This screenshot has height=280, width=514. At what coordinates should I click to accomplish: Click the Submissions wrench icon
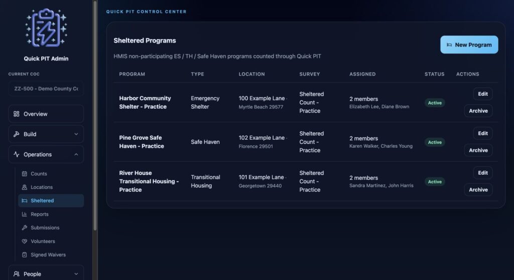tap(24, 228)
